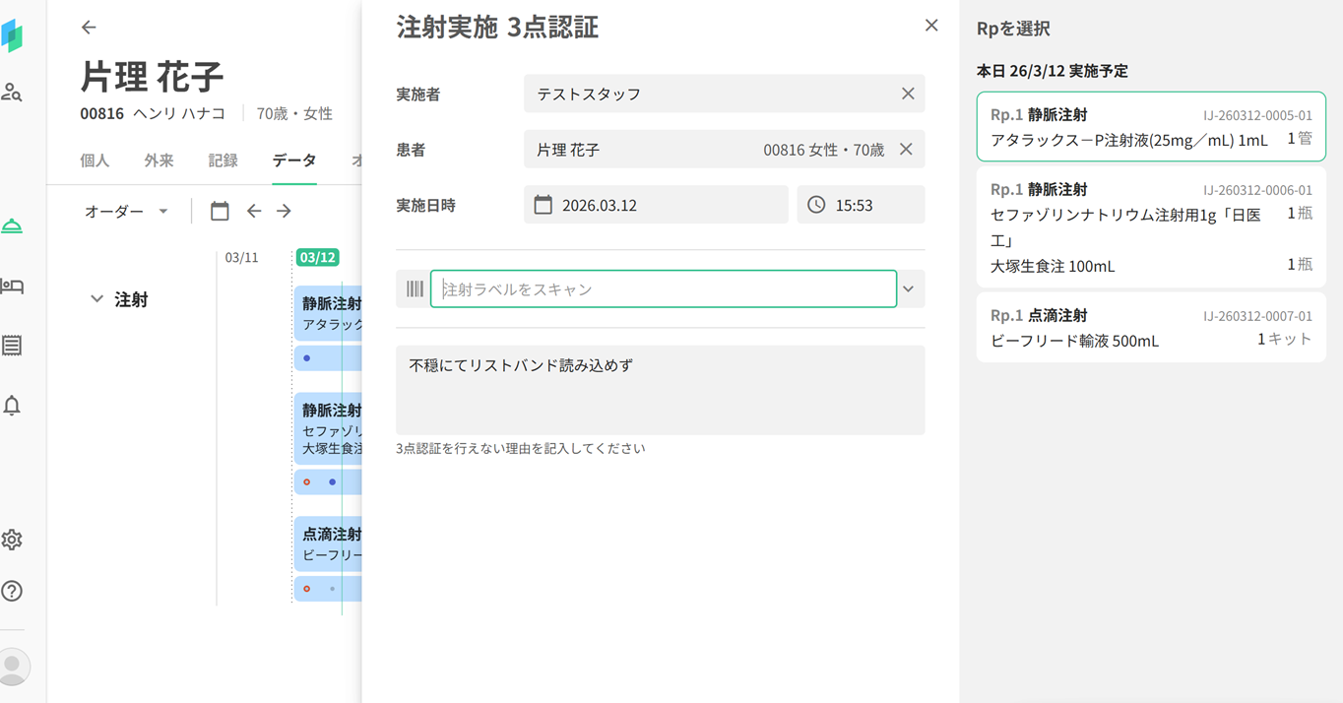Open the settings gear in sidebar
Viewport: 1343px width, 703px height.
point(12,540)
